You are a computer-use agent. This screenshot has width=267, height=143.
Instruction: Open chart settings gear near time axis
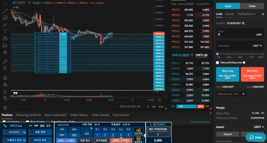pos(160,100)
